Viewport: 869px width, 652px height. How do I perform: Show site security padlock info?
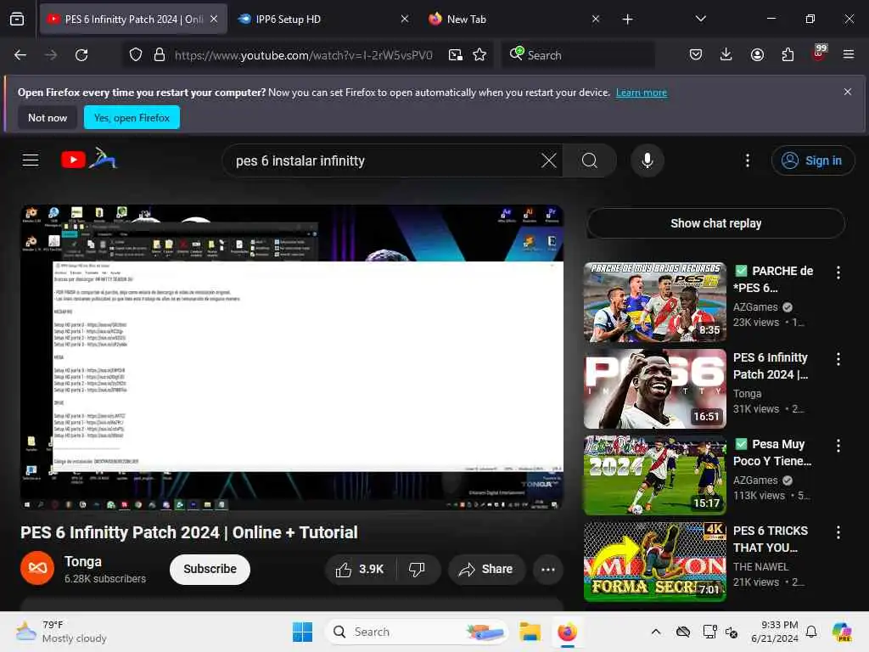tap(160, 55)
